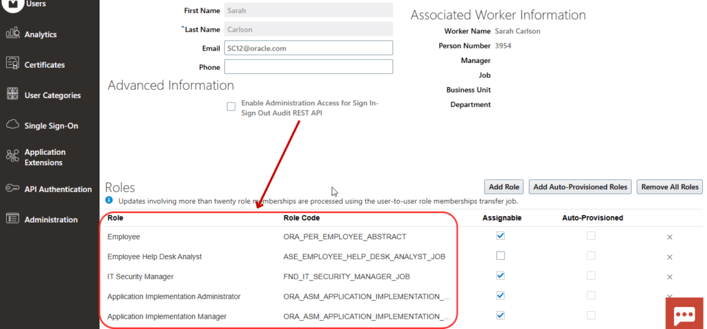Viewport: 707px width, 329px height.
Task: Select Application Implementation Manager role name
Action: 167,317
